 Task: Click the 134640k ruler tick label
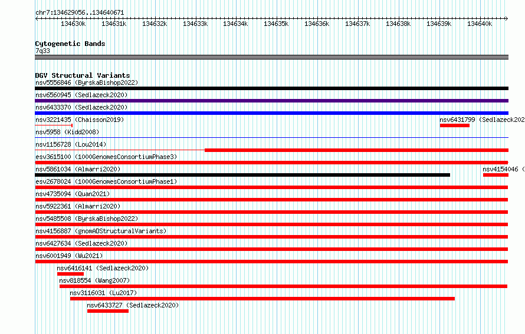pyautogui.click(x=480, y=24)
